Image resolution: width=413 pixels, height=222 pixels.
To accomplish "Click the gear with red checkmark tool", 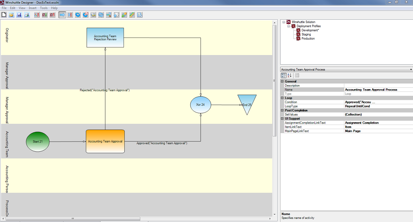I will click(x=85, y=15).
